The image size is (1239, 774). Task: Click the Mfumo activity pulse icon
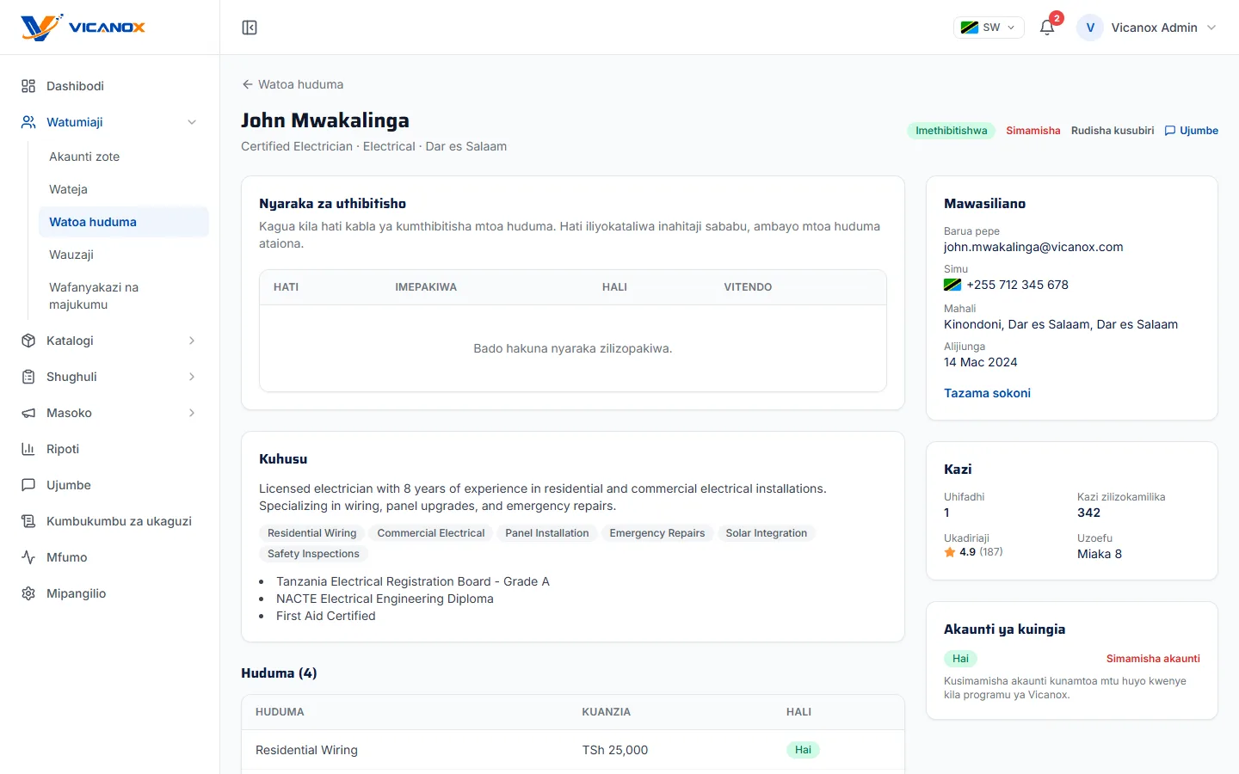click(x=28, y=557)
